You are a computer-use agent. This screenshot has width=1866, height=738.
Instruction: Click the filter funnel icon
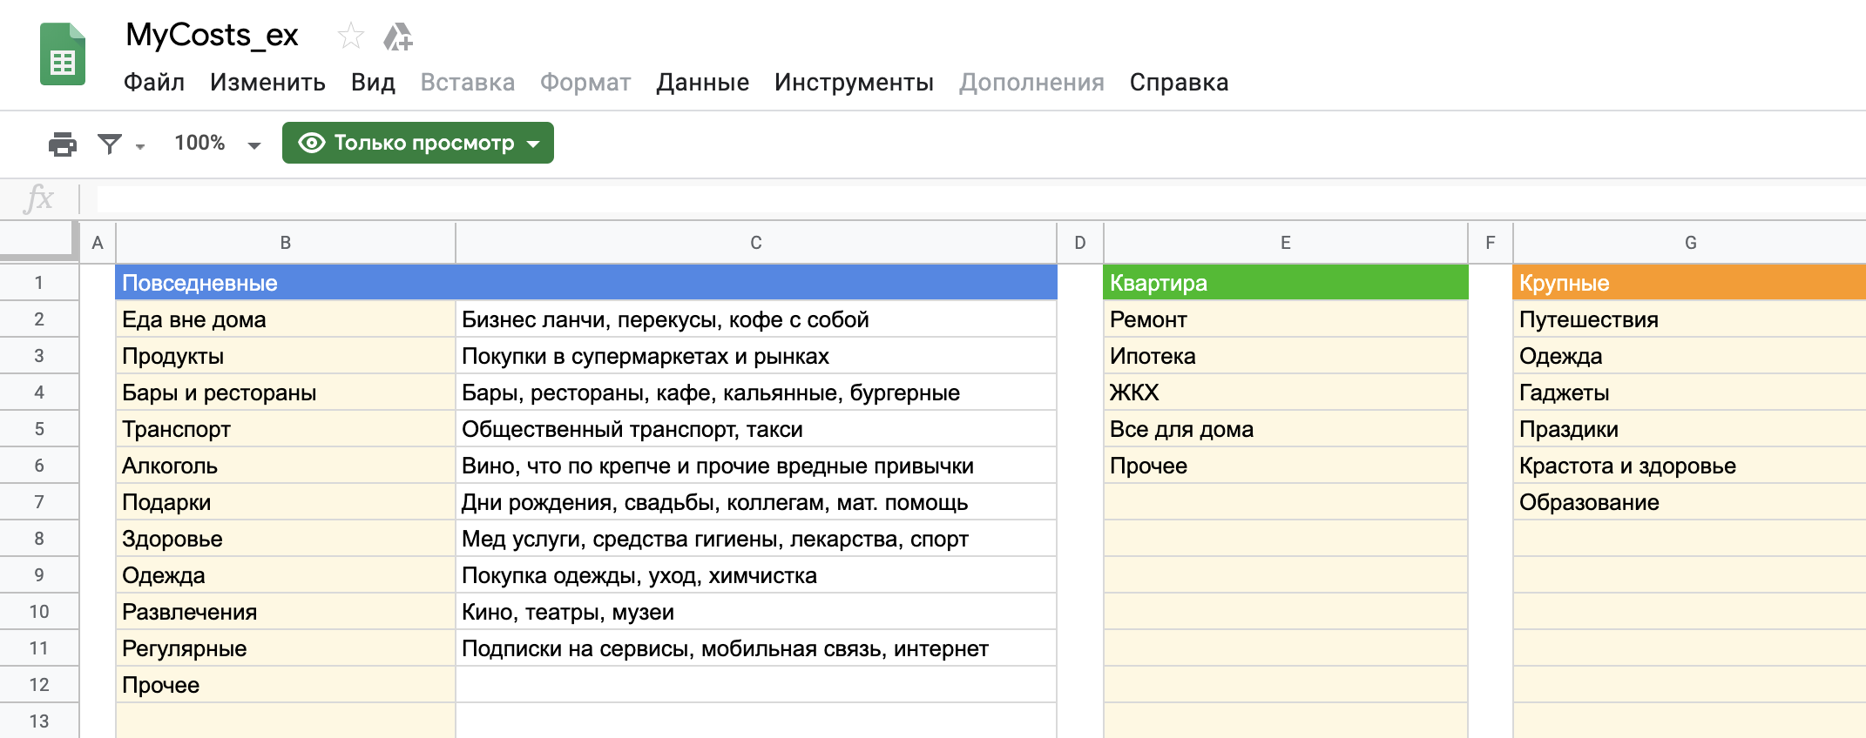click(110, 144)
